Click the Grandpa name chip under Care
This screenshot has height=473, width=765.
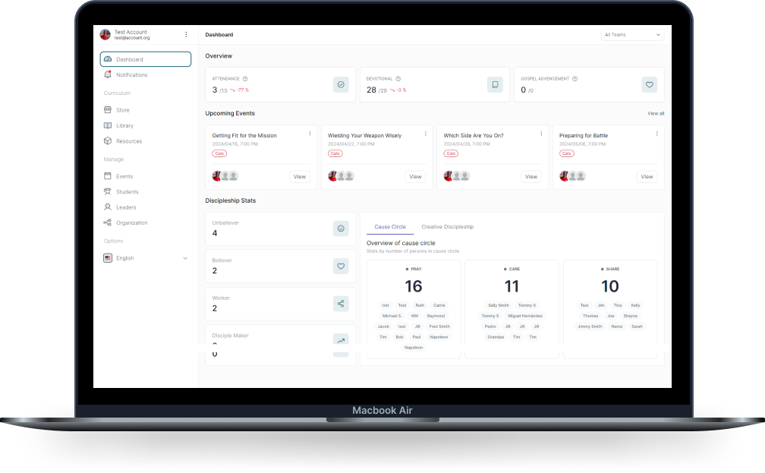(x=495, y=337)
